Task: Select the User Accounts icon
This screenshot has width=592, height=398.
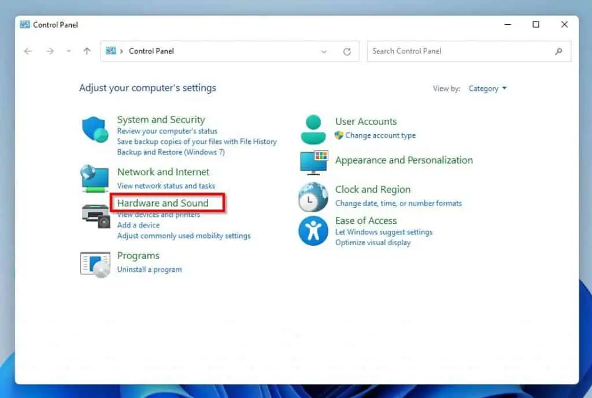Action: (x=313, y=128)
